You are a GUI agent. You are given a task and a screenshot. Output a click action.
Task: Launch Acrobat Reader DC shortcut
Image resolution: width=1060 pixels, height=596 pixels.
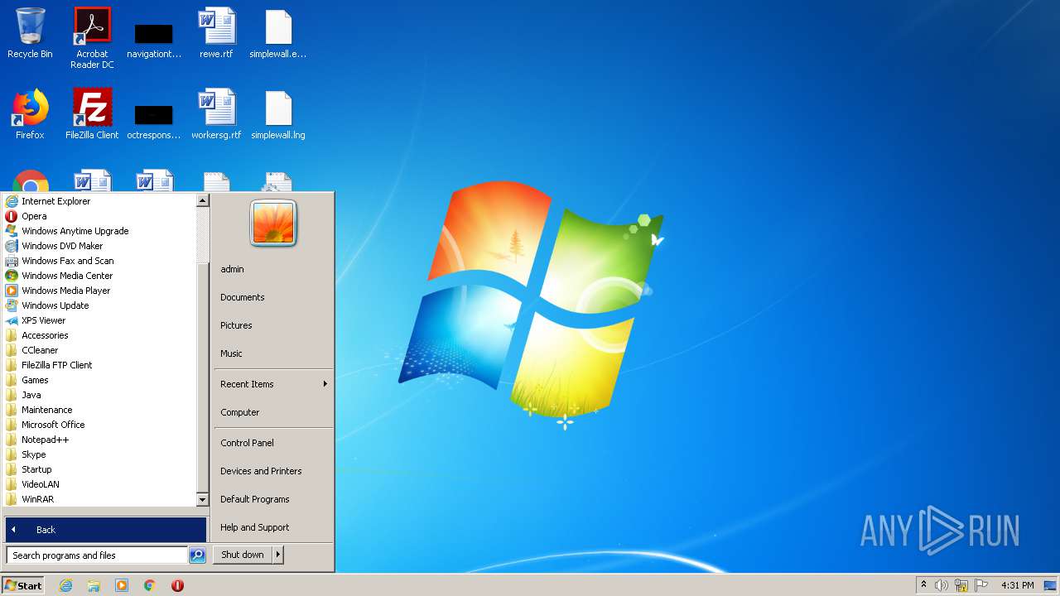[92, 38]
